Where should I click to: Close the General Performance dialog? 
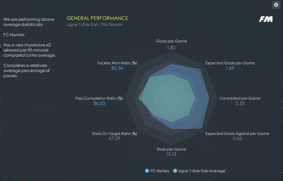[276, 5]
